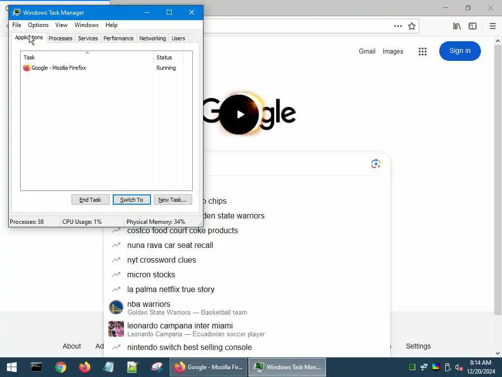
Task: Sort tasks by the Task column header
Action: point(87,57)
